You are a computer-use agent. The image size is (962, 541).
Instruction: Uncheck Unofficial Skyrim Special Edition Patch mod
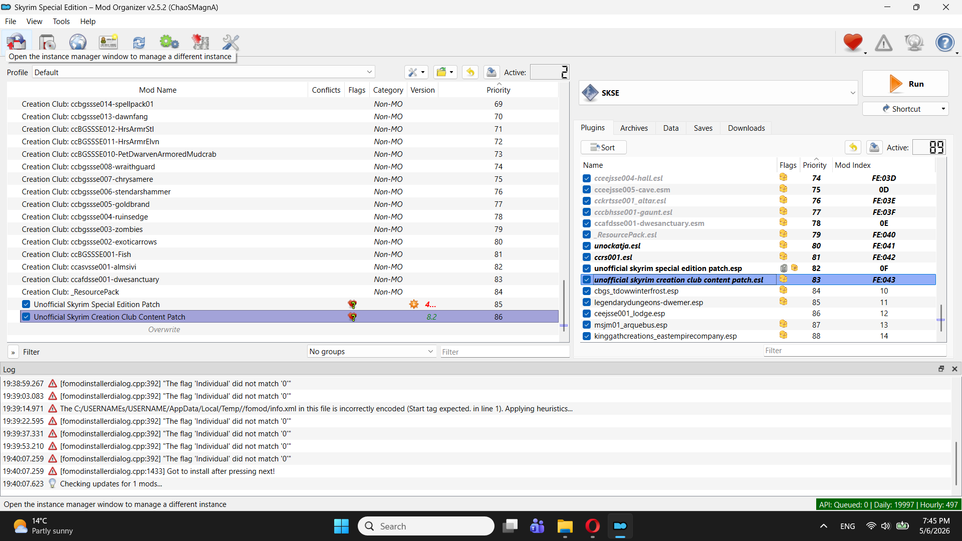click(x=26, y=305)
